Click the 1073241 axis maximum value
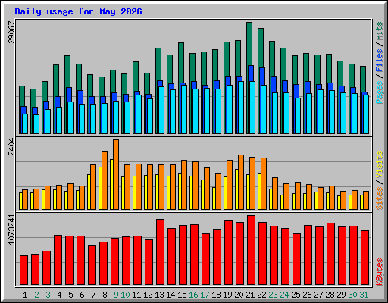The height and width of the screenshot is (303, 388). pos(11,230)
